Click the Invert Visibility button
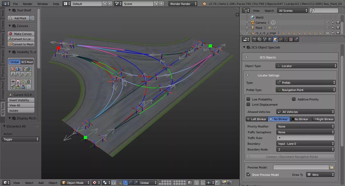Image resolution: width=345 pixels, height=186 pixels. tap(21, 100)
